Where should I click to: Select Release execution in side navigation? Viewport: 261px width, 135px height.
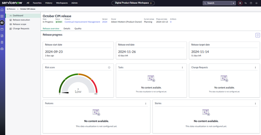[x=21, y=20]
